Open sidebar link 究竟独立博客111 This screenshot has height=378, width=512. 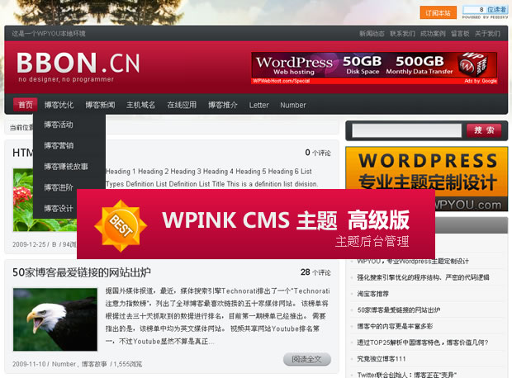point(382,359)
